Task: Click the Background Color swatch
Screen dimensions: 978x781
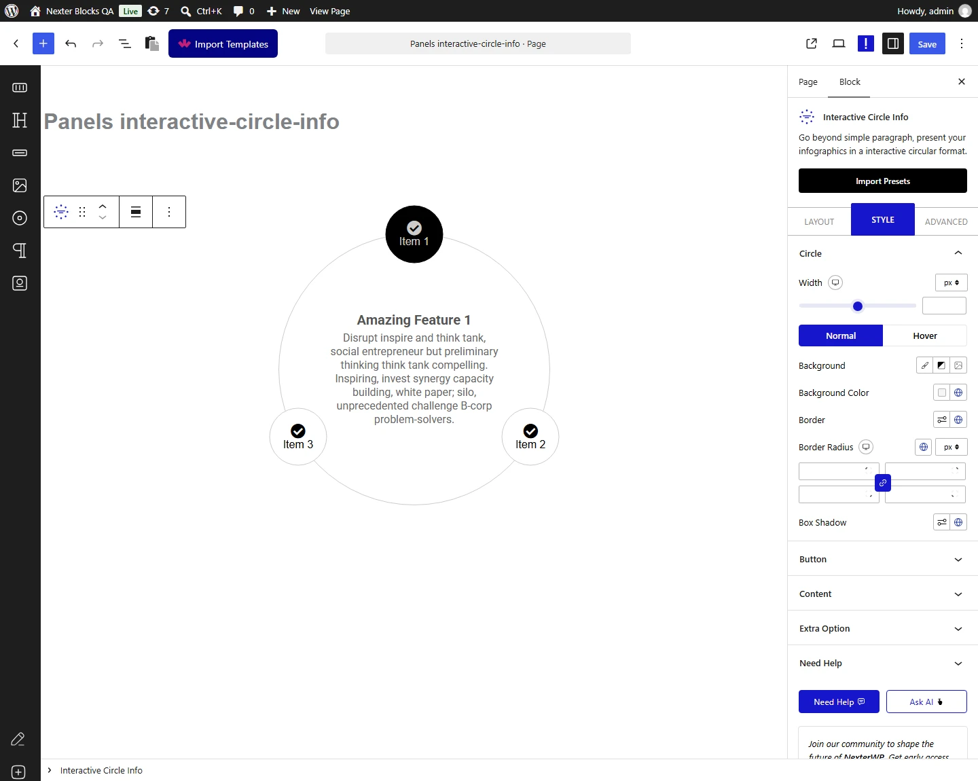Action: pyautogui.click(x=941, y=393)
